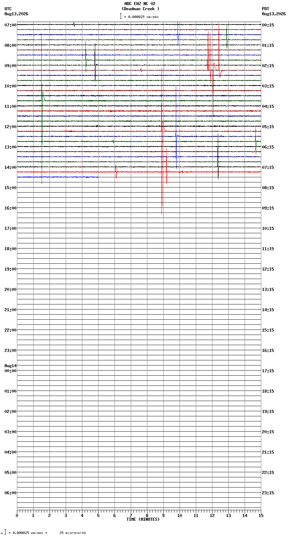The height and width of the screenshot is (537, 288).
Task: Click the UTC timezone header
Action: (8, 9)
